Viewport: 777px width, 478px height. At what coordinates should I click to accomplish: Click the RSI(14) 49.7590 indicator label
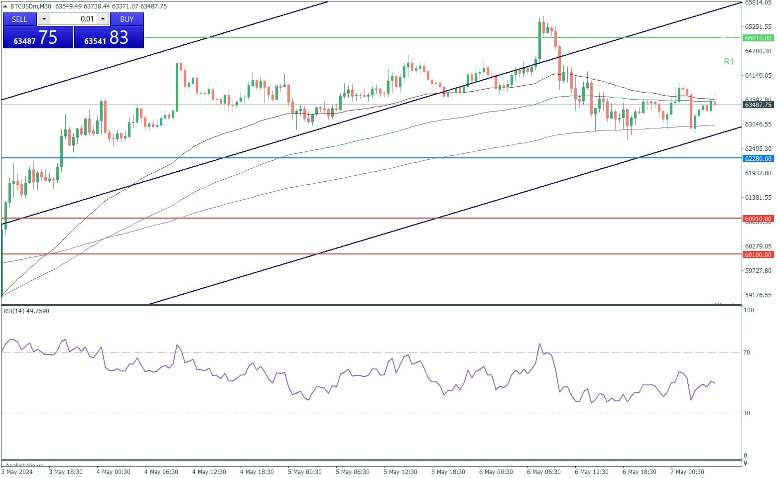[x=26, y=311]
